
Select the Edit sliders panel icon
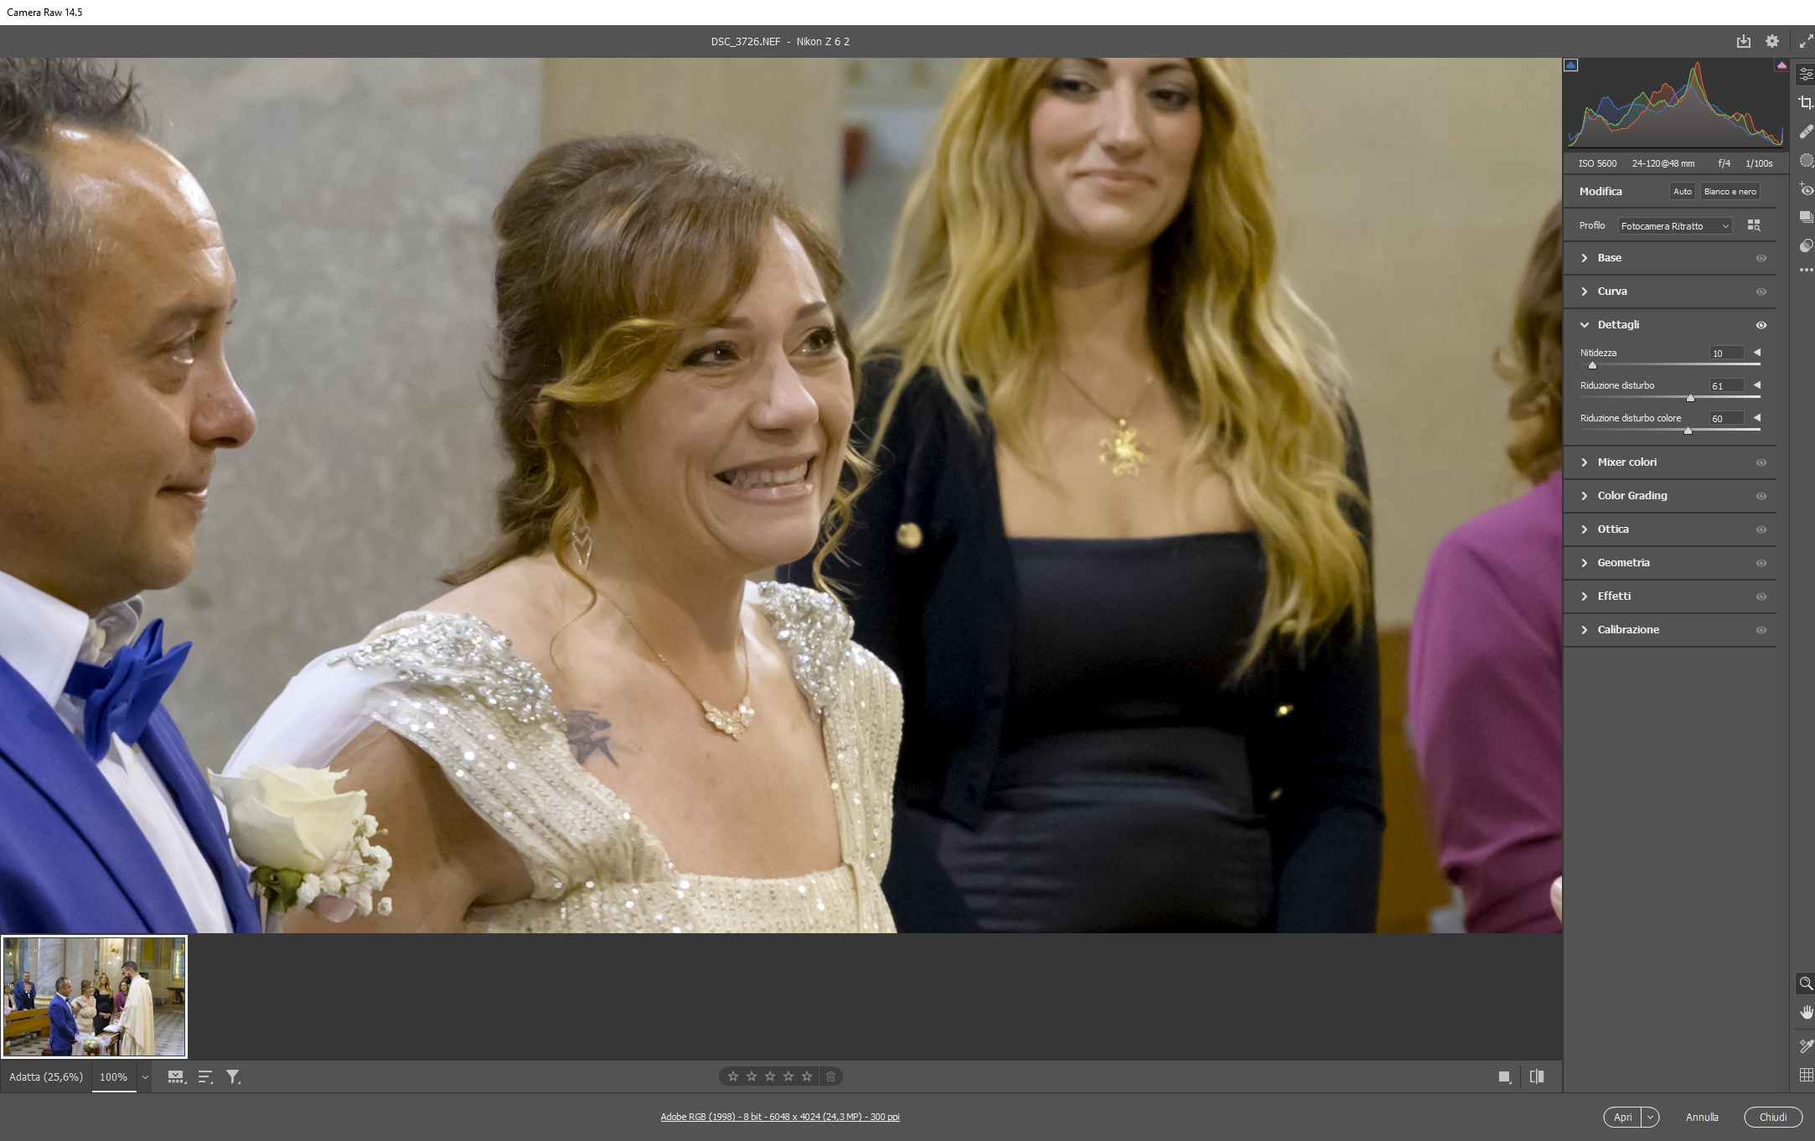[x=1806, y=74]
